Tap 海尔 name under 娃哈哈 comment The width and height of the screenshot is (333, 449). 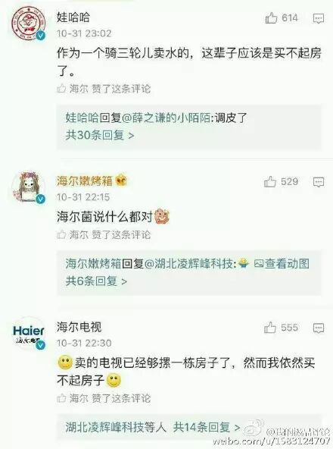(x=79, y=89)
